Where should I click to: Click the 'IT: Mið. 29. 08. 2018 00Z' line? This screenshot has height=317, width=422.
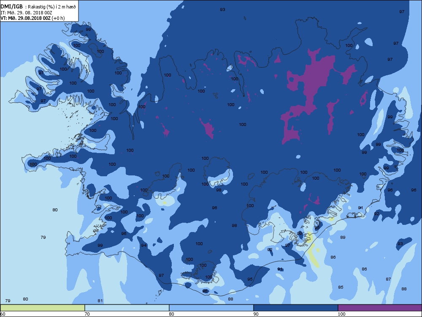coord(26,13)
